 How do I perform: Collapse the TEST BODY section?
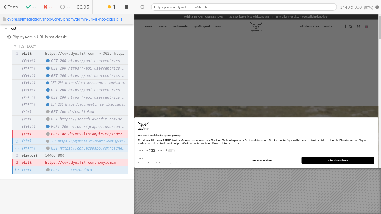(x=15, y=46)
